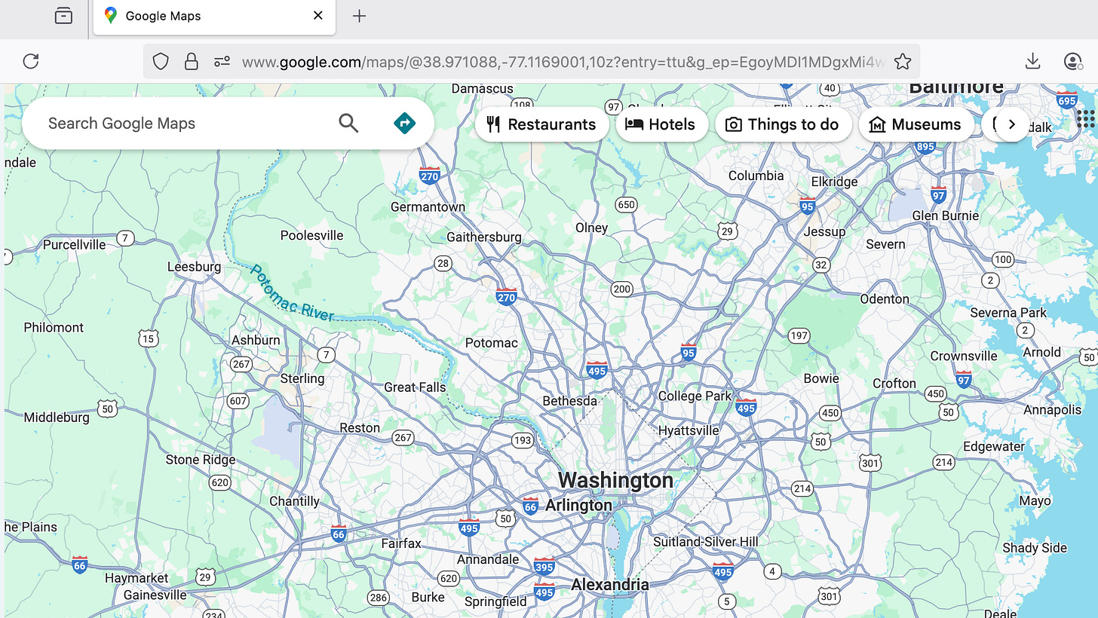Click the Suitland-Silver Hill label
Image resolution: width=1098 pixels, height=618 pixels.
coord(706,541)
